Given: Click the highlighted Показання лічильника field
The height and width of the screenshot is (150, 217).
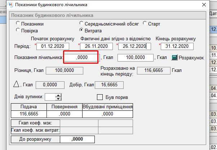Looking at the screenshot, I should pos(81,58).
